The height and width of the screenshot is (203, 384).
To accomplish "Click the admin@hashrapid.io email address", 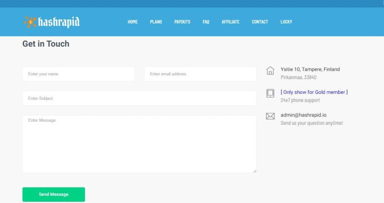I will (303, 115).
